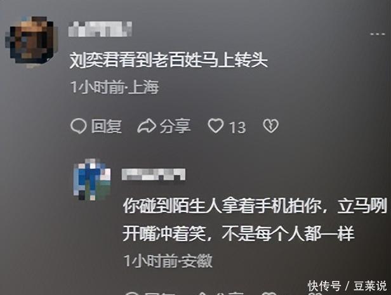The height and width of the screenshot is (295, 391).
Task: Open the first commenter's blurred username
Action: point(100,29)
